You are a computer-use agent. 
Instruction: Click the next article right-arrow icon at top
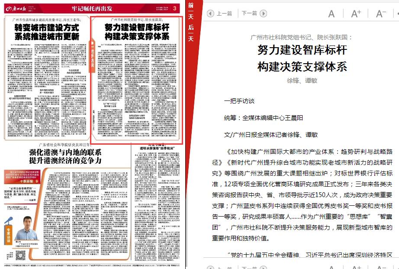[x=264, y=13]
